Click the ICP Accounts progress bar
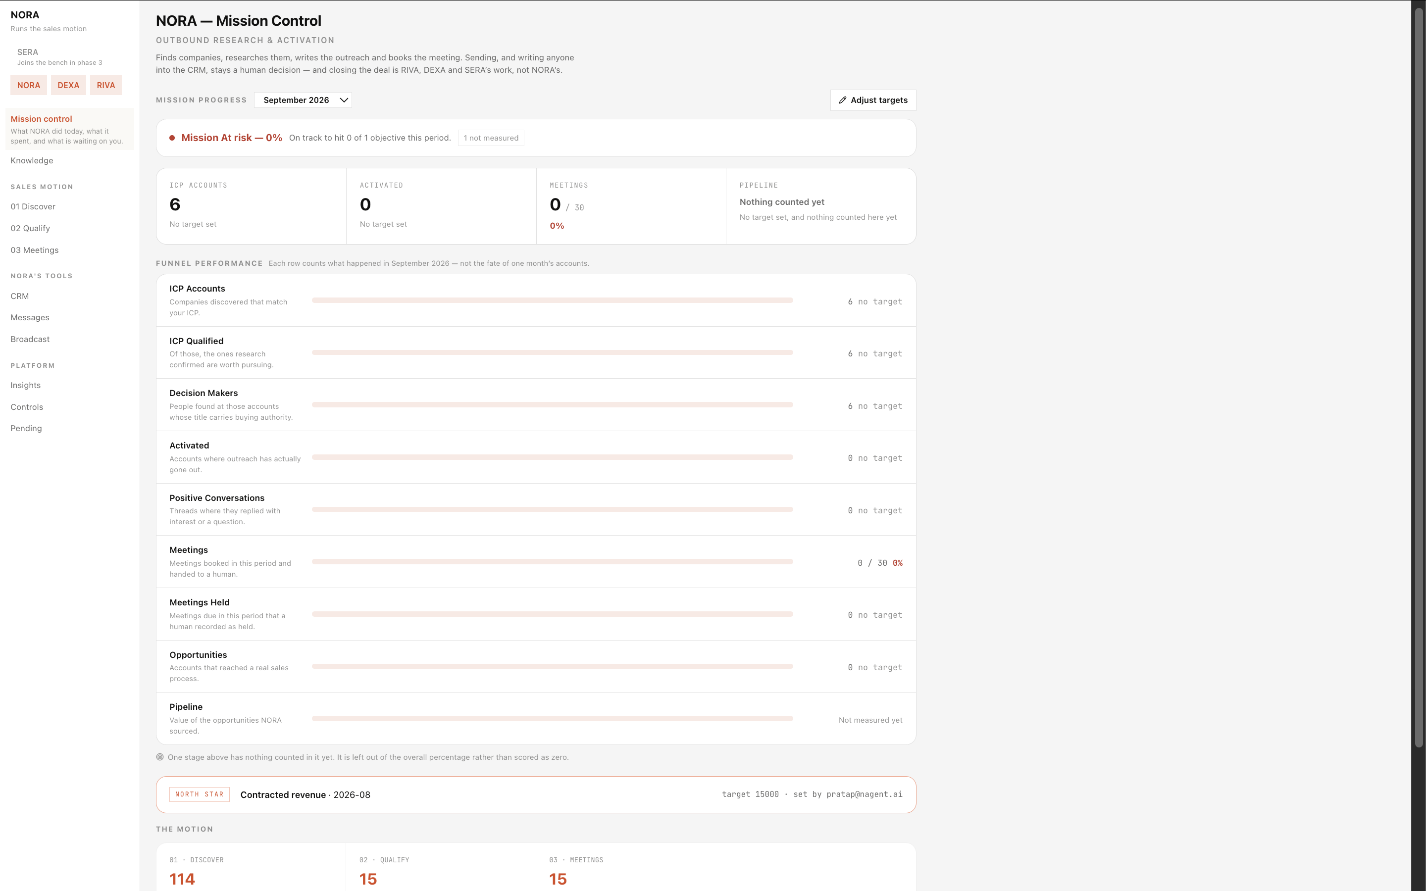Image resolution: width=1426 pixels, height=891 pixels. (x=552, y=300)
